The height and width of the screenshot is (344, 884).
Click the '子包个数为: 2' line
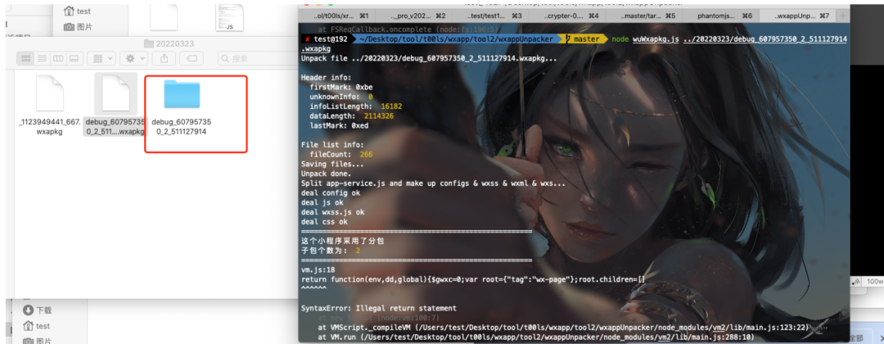(x=331, y=251)
